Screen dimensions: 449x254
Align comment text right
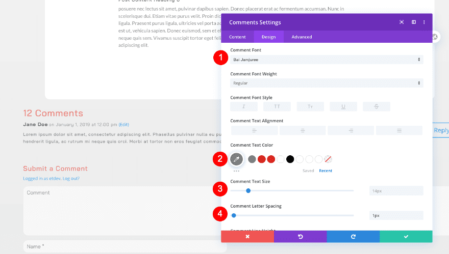351,131
